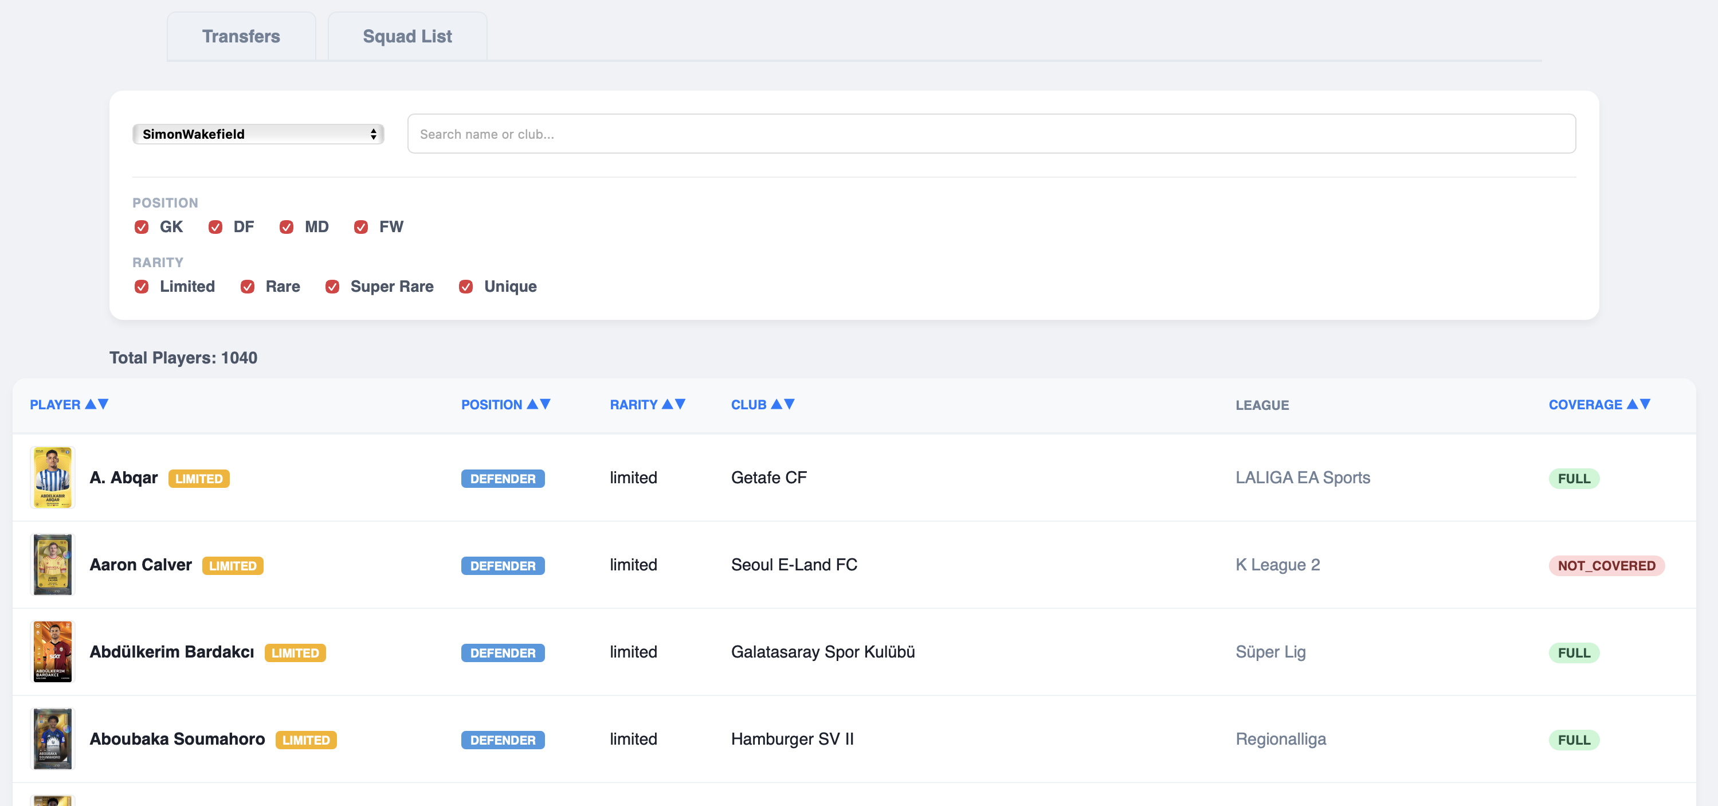This screenshot has width=1718, height=806.
Task: Open Aaron Calver's player card thumbnail
Action: click(53, 565)
